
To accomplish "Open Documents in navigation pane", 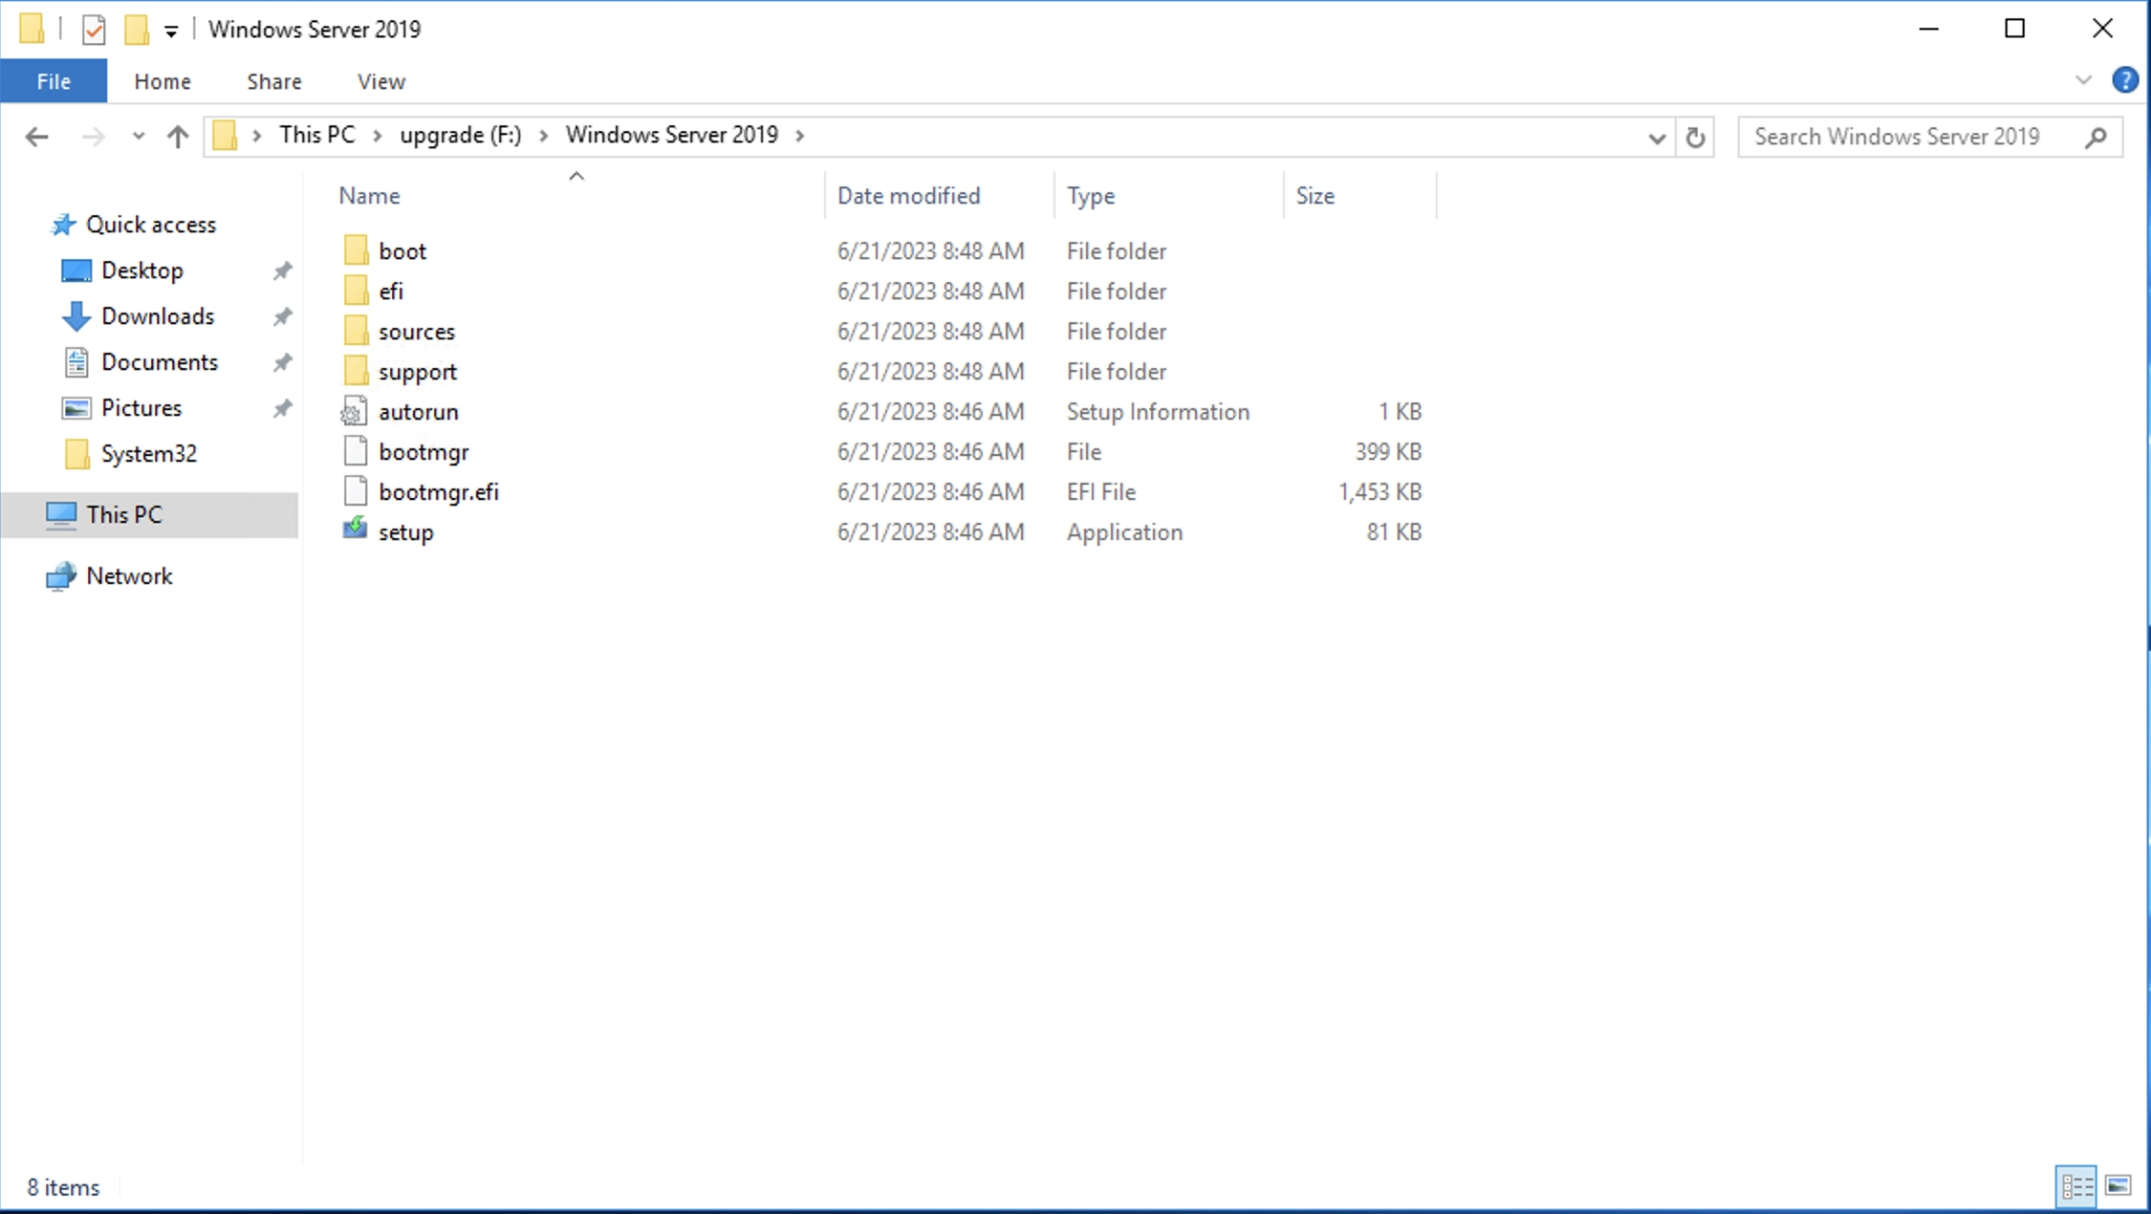I will [160, 362].
